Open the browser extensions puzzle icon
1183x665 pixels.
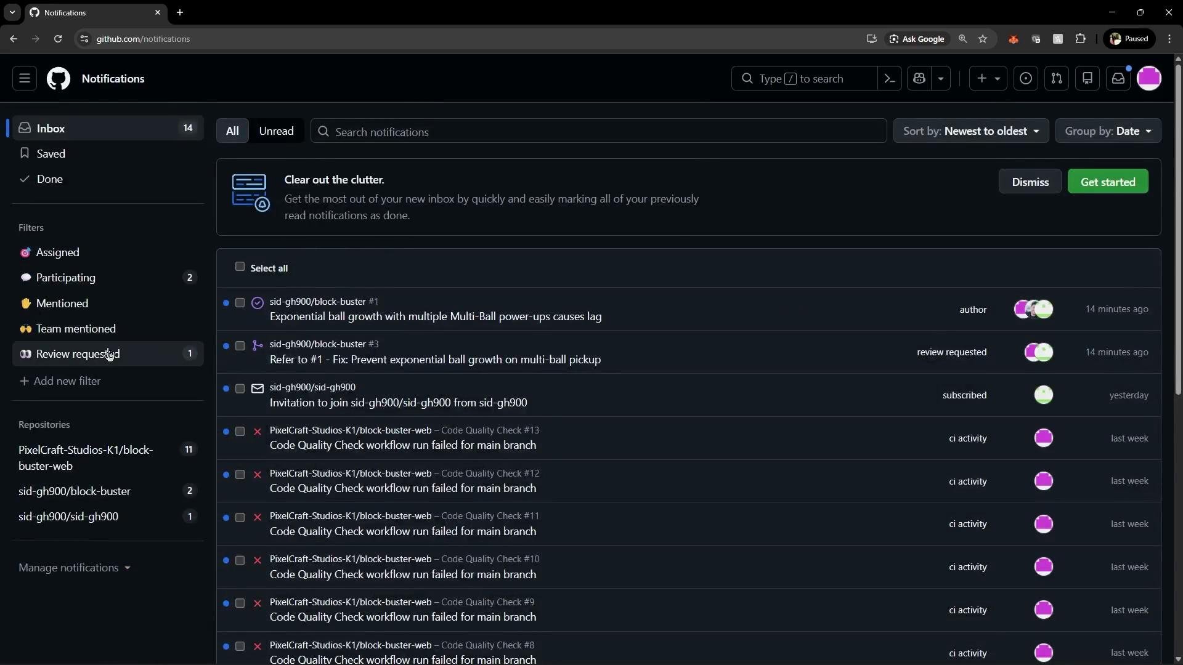pos(1080,39)
